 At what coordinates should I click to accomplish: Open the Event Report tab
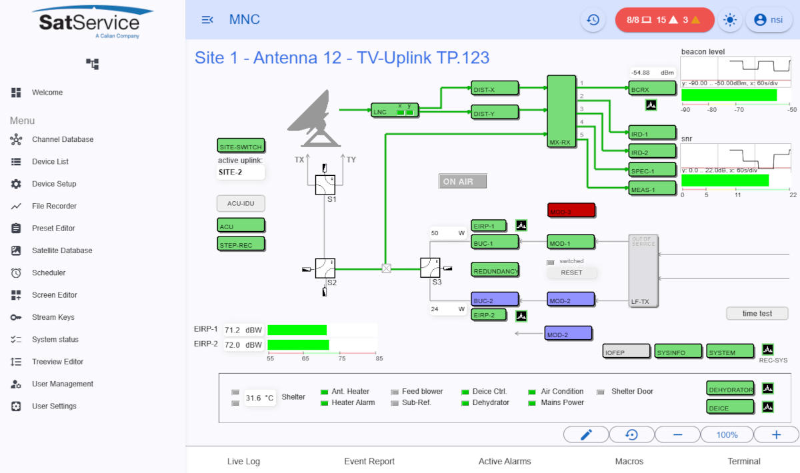(x=369, y=461)
